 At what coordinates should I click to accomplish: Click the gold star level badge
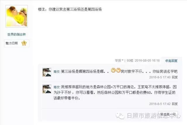click(24, 43)
